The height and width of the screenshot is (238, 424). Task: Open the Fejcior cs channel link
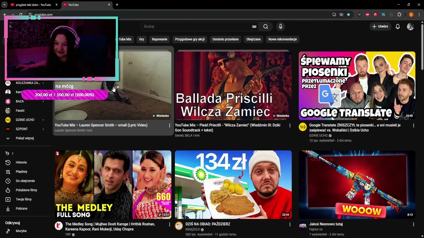tap(316, 229)
